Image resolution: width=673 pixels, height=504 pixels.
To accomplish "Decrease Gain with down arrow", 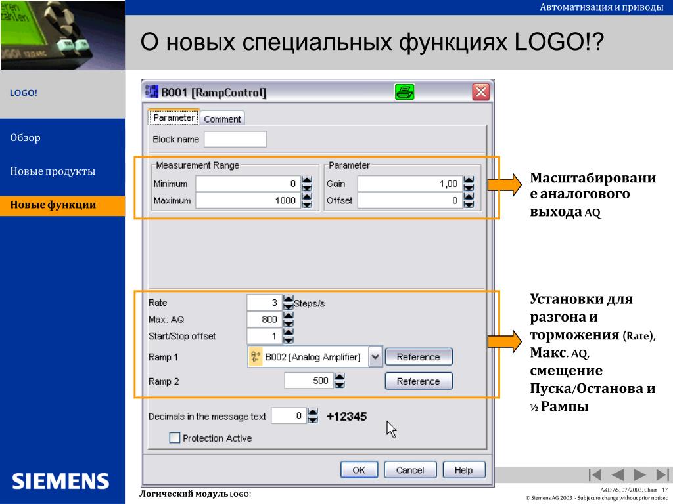I will point(469,188).
